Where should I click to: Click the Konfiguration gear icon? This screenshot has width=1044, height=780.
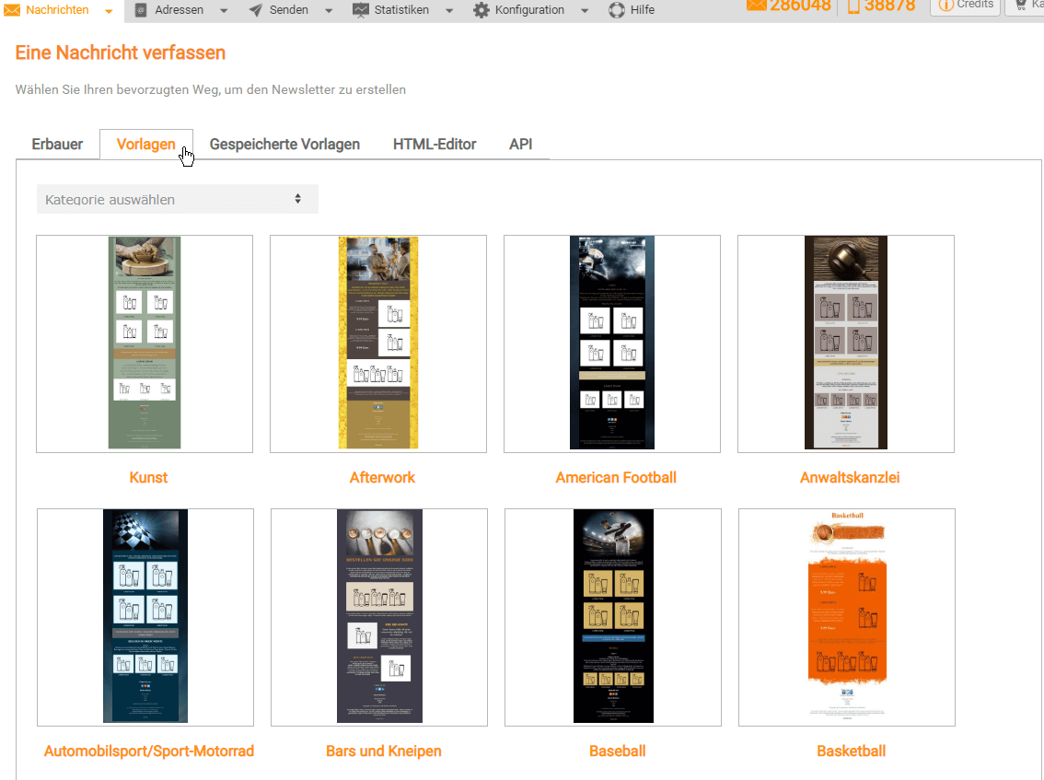[x=481, y=10]
